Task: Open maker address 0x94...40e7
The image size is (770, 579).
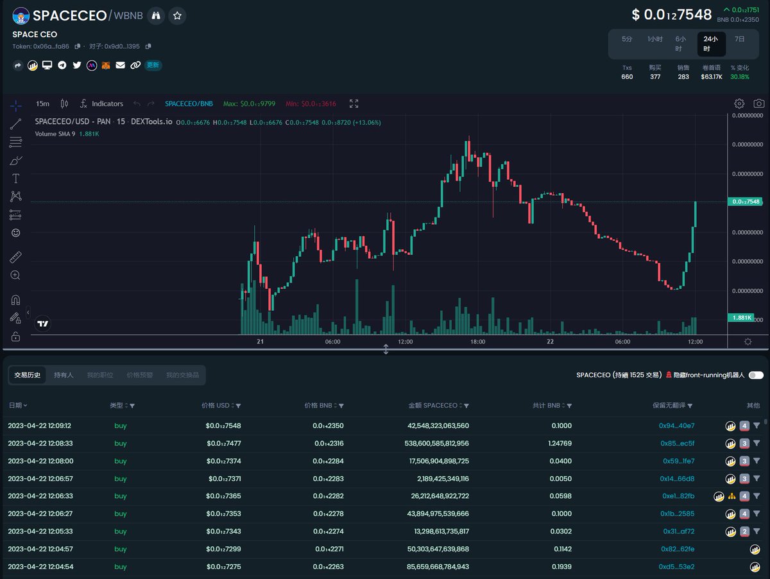Action: [677, 426]
